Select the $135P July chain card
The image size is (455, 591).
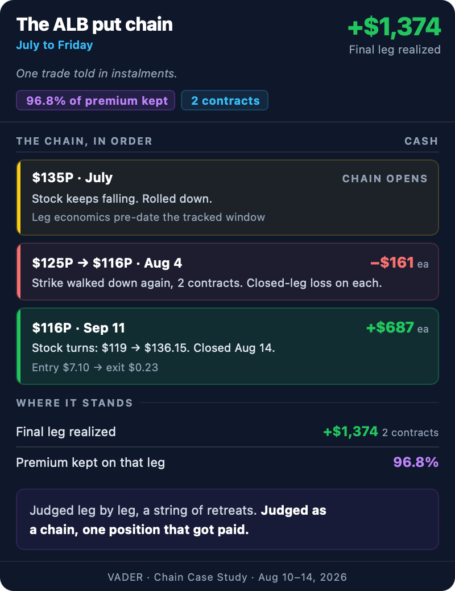pyautogui.click(x=228, y=198)
